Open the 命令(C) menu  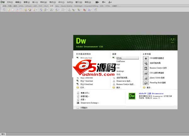61,2
